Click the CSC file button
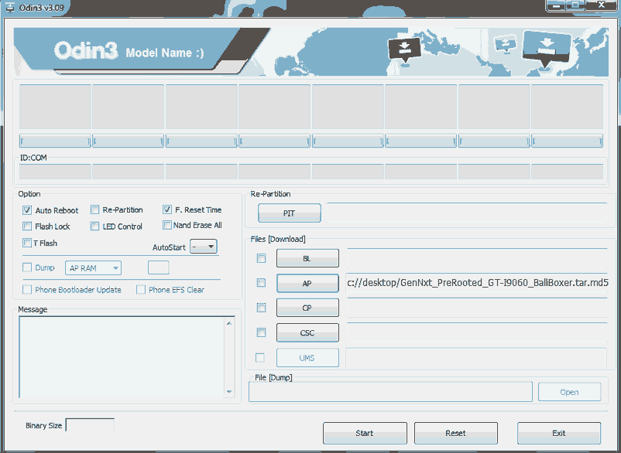The image size is (621, 453). pyautogui.click(x=307, y=332)
